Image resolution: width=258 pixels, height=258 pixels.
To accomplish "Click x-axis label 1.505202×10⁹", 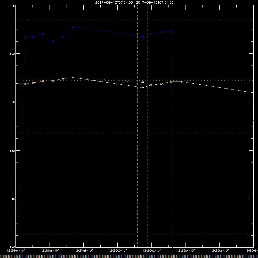I will tap(151, 251).
